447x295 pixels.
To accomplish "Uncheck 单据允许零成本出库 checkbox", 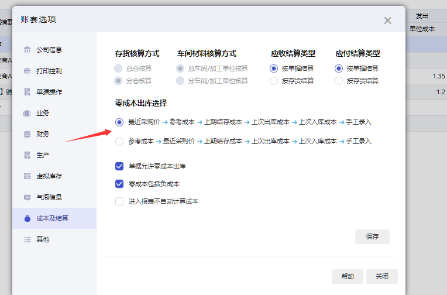I will 119,166.
